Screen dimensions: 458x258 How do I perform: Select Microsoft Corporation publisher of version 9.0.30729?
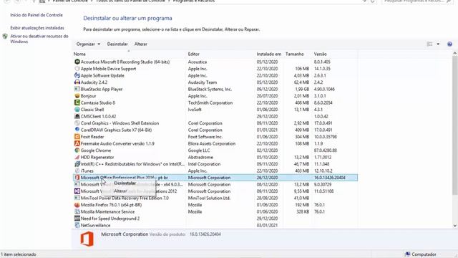click(209, 185)
